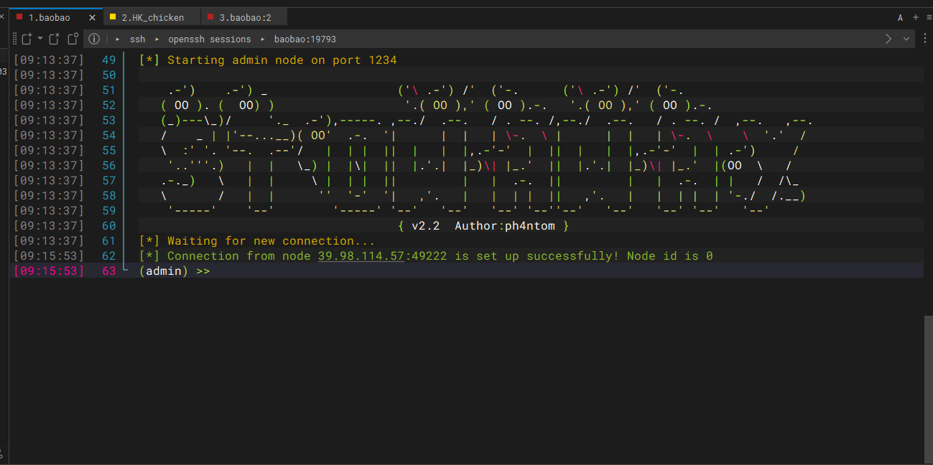933x465 pixels.
Task: Click the font 'A' icon at top right
Action: pyautogui.click(x=901, y=17)
